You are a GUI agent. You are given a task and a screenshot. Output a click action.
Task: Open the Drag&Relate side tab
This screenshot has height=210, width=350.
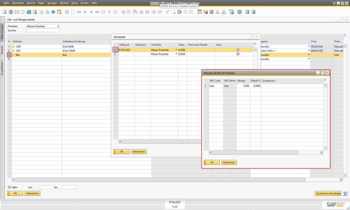click(x=2, y=68)
